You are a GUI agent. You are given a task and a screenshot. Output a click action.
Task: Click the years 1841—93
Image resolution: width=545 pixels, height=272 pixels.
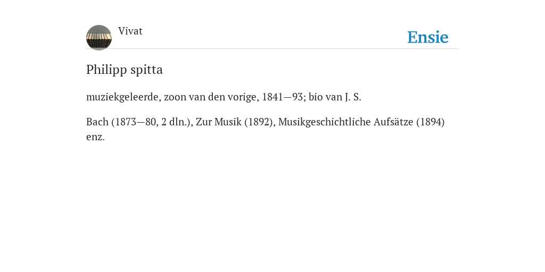pyautogui.click(x=284, y=97)
